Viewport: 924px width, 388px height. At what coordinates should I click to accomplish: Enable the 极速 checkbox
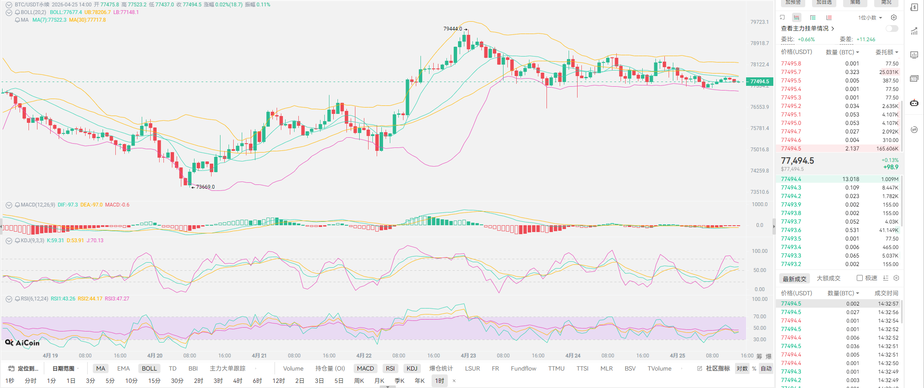[860, 278]
